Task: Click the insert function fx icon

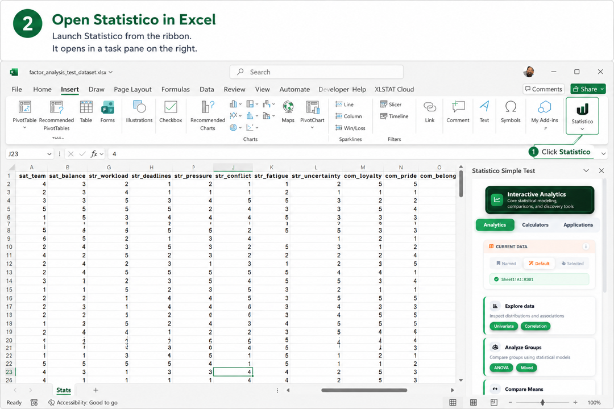Action: pyautogui.click(x=94, y=154)
